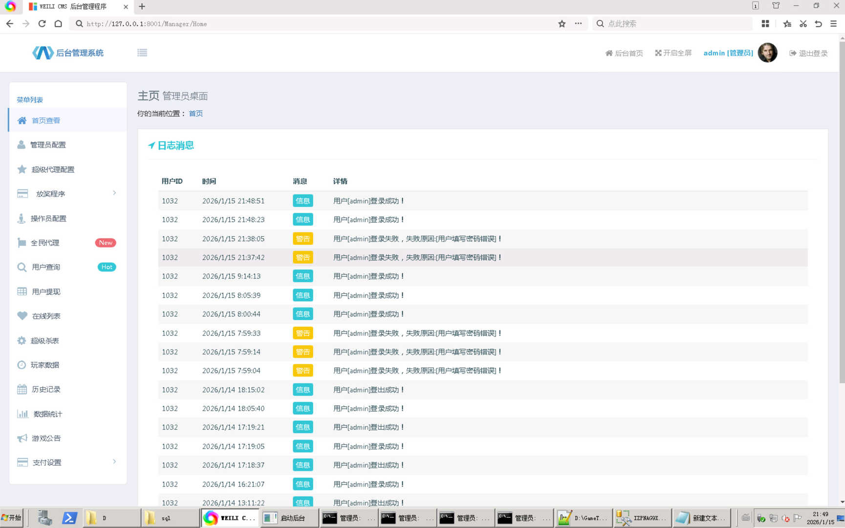Click the gear icon for 超级杀表

click(22, 340)
